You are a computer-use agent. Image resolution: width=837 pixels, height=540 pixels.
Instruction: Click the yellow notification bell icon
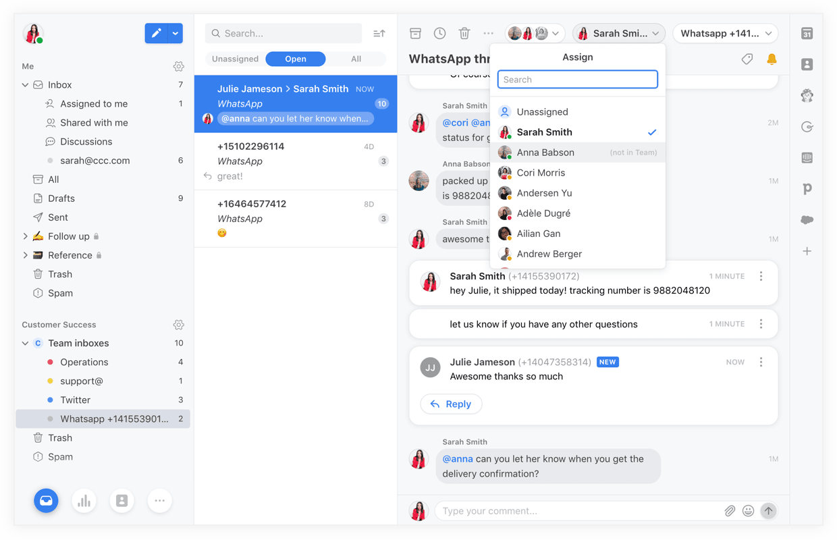[x=772, y=59]
